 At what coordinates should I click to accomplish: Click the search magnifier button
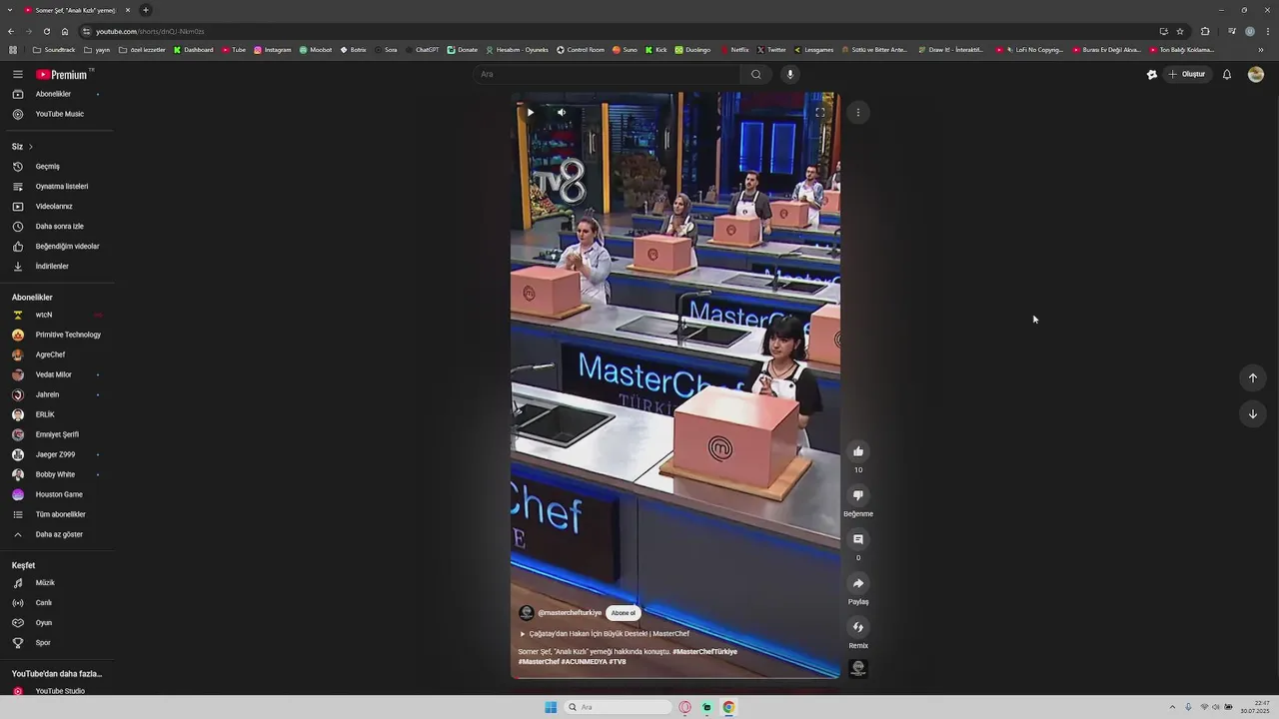pyautogui.click(x=756, y=74)
